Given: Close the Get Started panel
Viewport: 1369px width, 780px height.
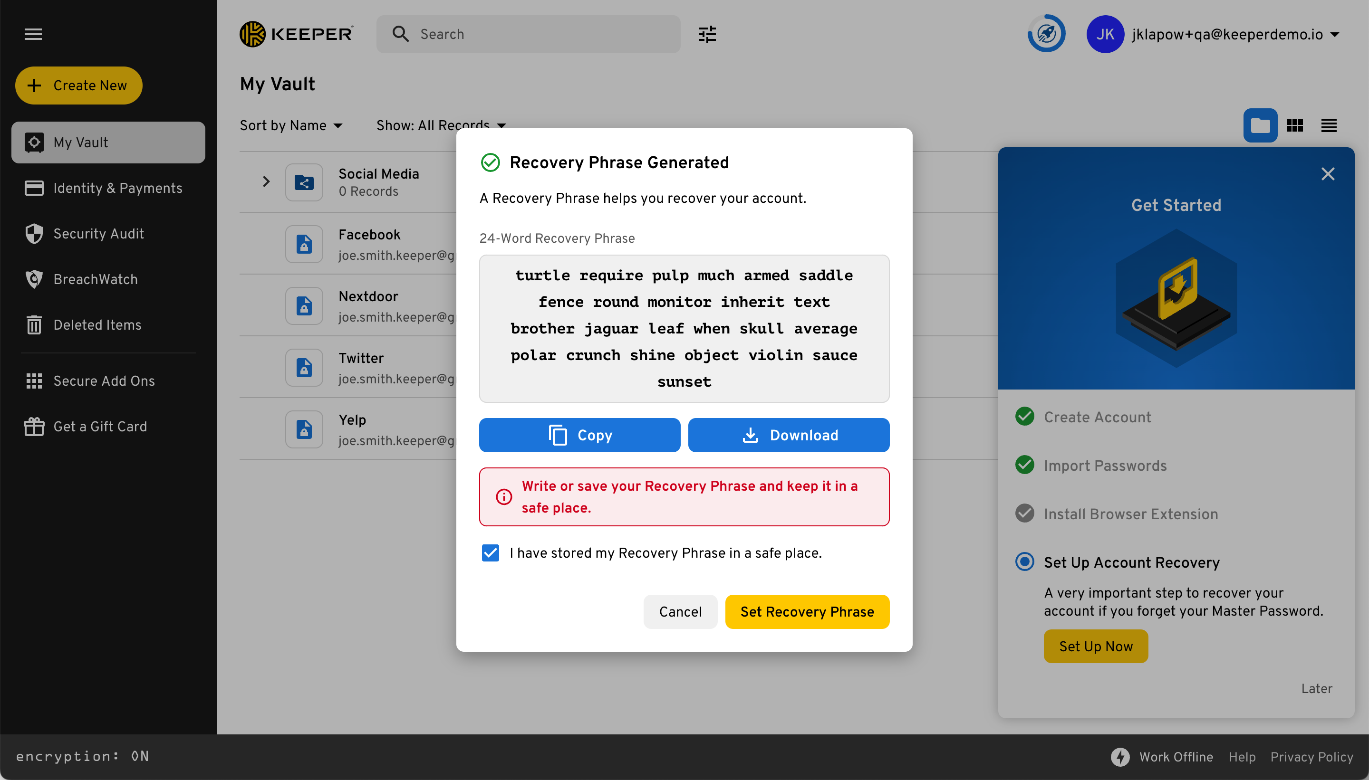Looking at the screenshot, I should [x=1328, y=174].
